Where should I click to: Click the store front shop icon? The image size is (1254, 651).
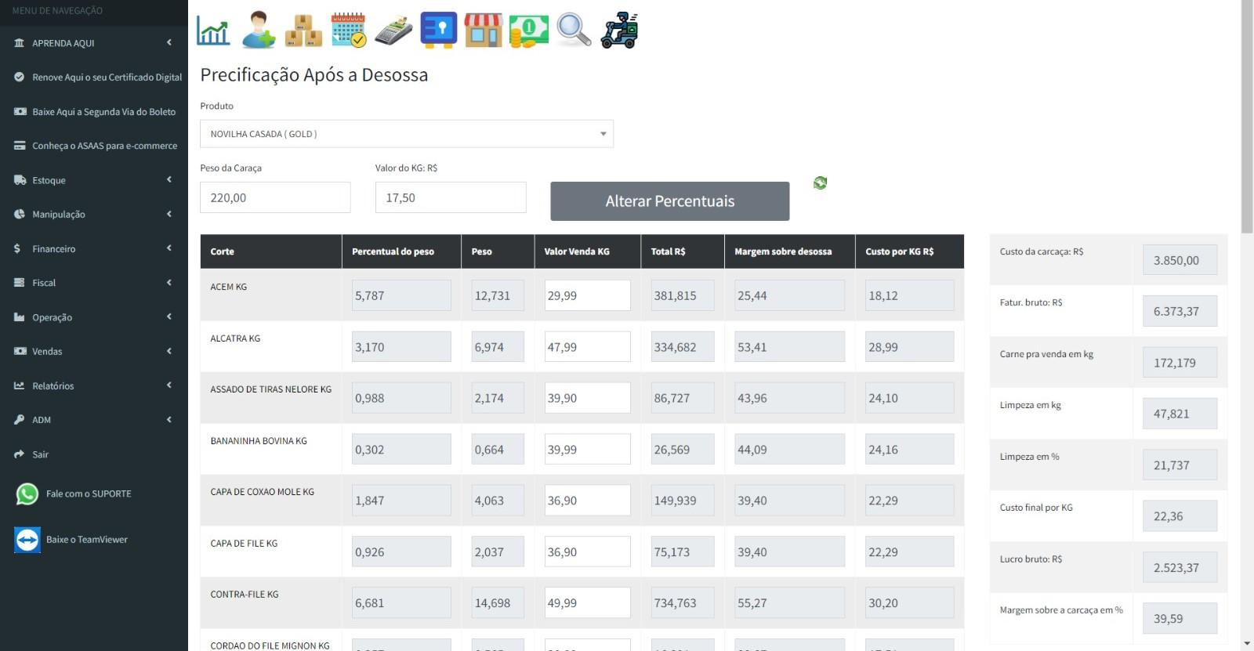tap(483, 31)
